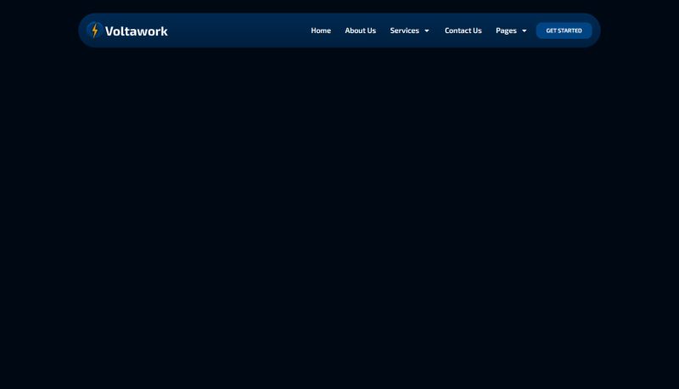This screenshot has width=679, height=389.
Task: Click the Pages menu label
Action: click(x=506, y=31)
